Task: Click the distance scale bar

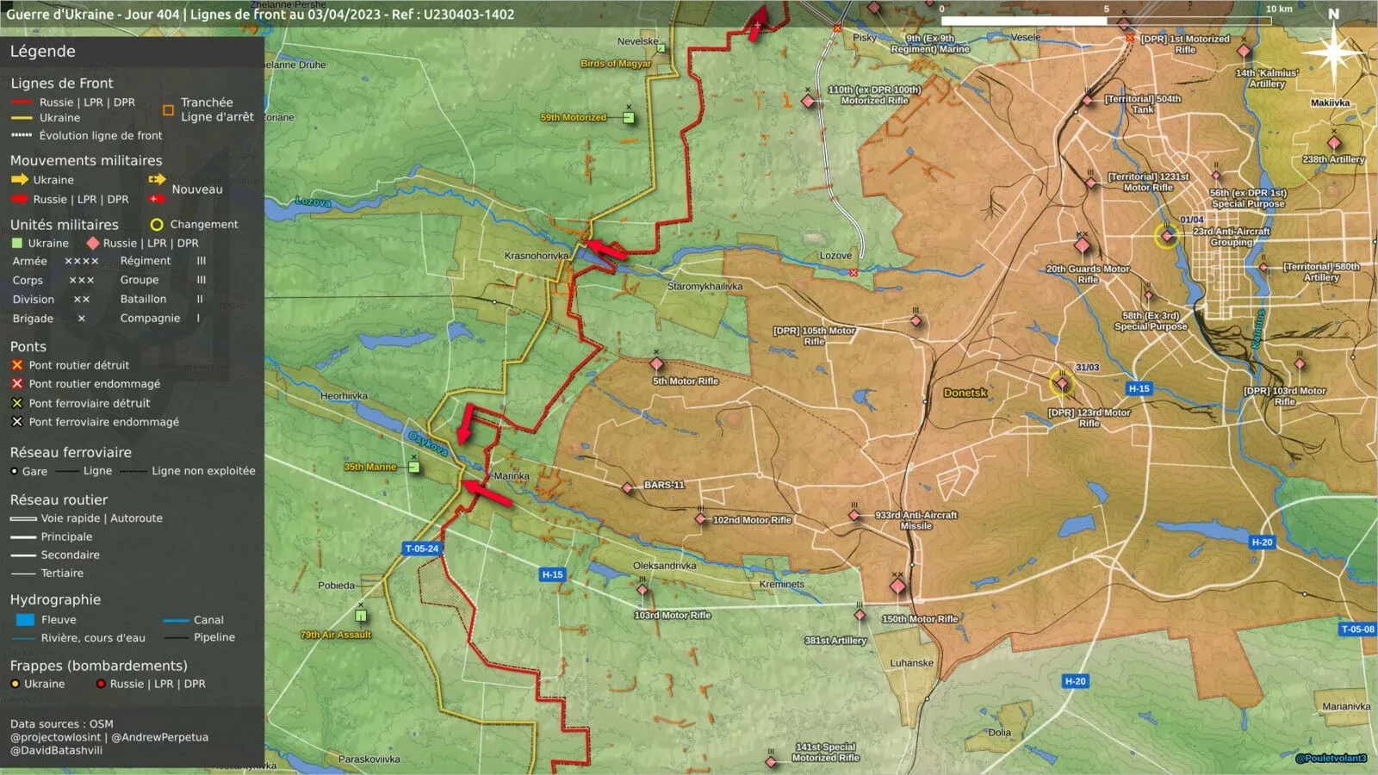Action: pyautogui.click(x=1106, y=21)
